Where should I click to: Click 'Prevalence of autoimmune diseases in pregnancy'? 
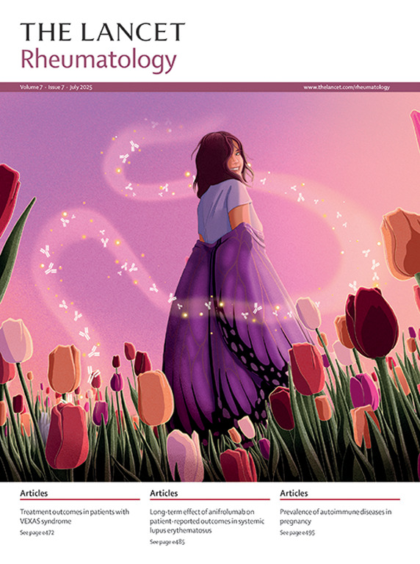336,516
